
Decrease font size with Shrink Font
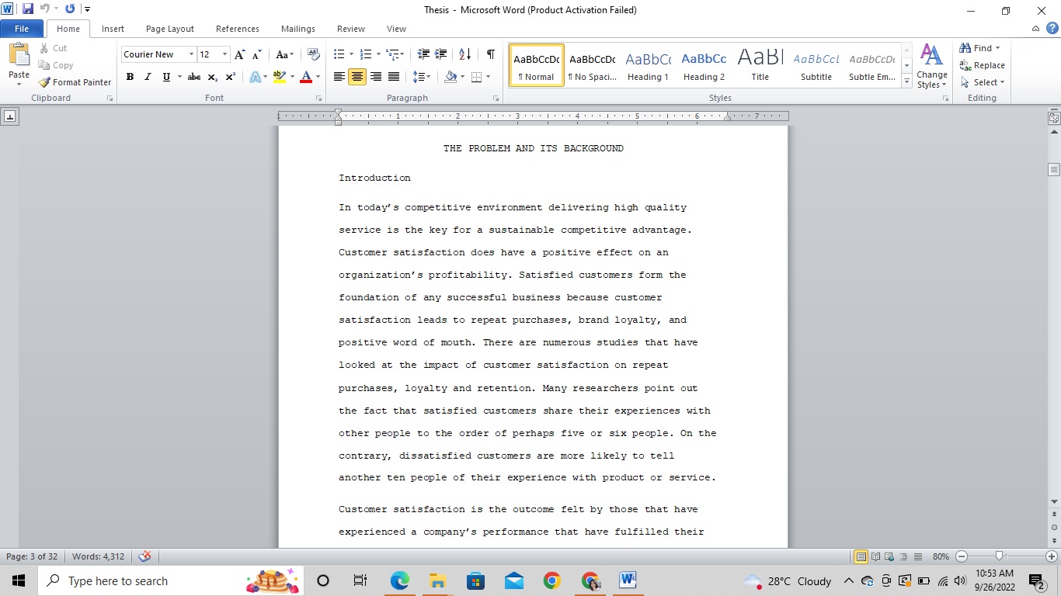click(x=257, y=54)
